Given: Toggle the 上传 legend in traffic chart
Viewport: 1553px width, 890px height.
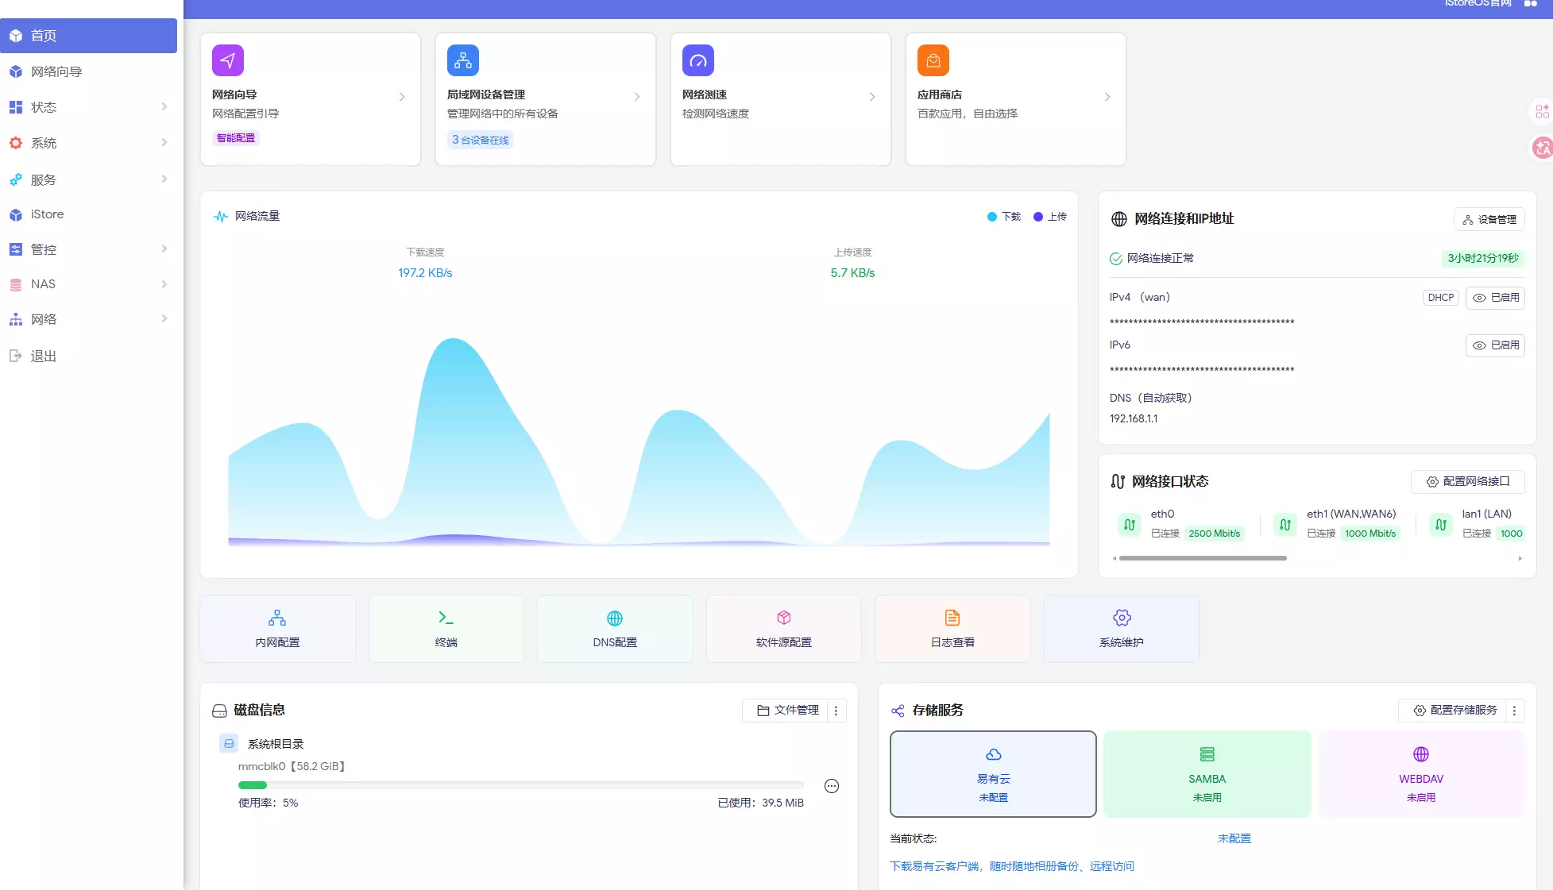Looking at the screenshot, I should [1049, 217].
